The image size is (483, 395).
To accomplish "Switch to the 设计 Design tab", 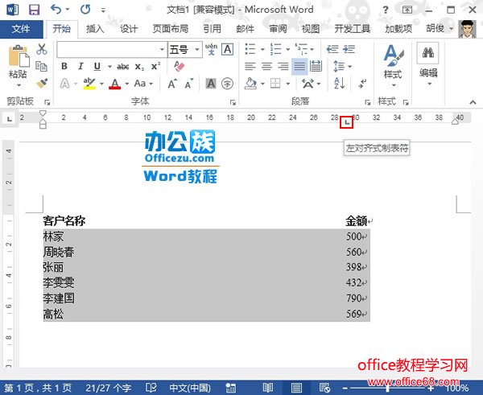I will [129, 29].
